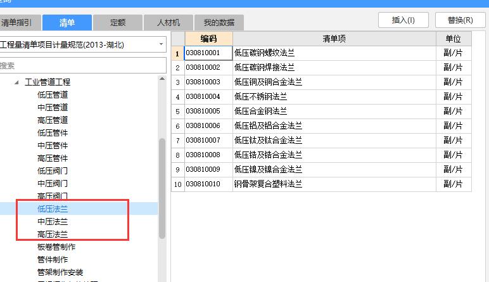Click code cell 030810002
Screen dimensions: 489x282
tap(208, 68)
